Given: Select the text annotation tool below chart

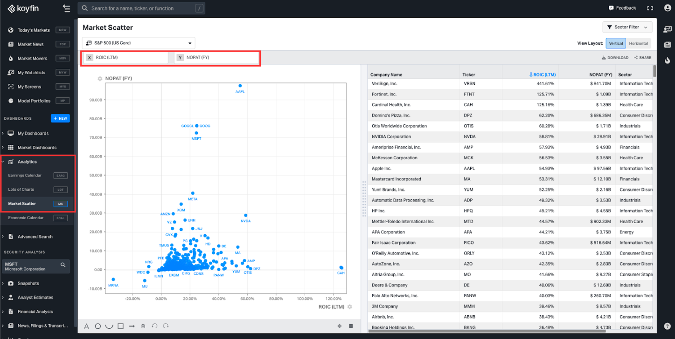Looking at the screenshot, I should (x=86, y=326).
